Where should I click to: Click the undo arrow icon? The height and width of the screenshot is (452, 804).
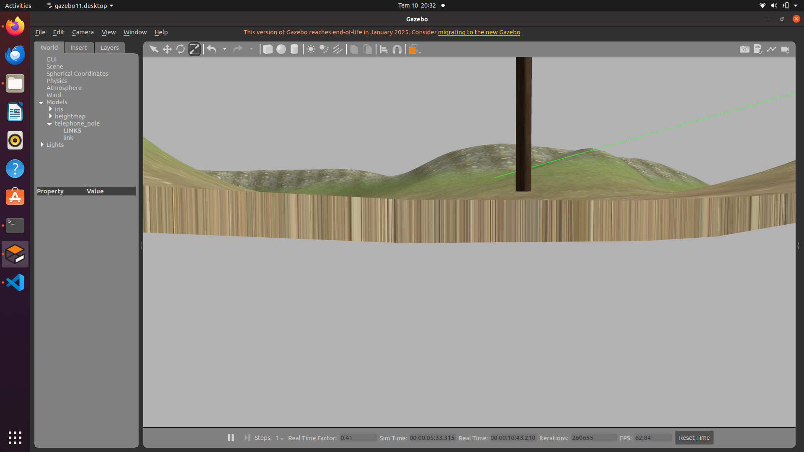(211, 49)
